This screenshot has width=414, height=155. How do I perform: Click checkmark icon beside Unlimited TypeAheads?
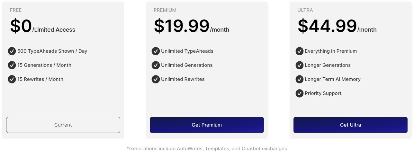(156, 51)
